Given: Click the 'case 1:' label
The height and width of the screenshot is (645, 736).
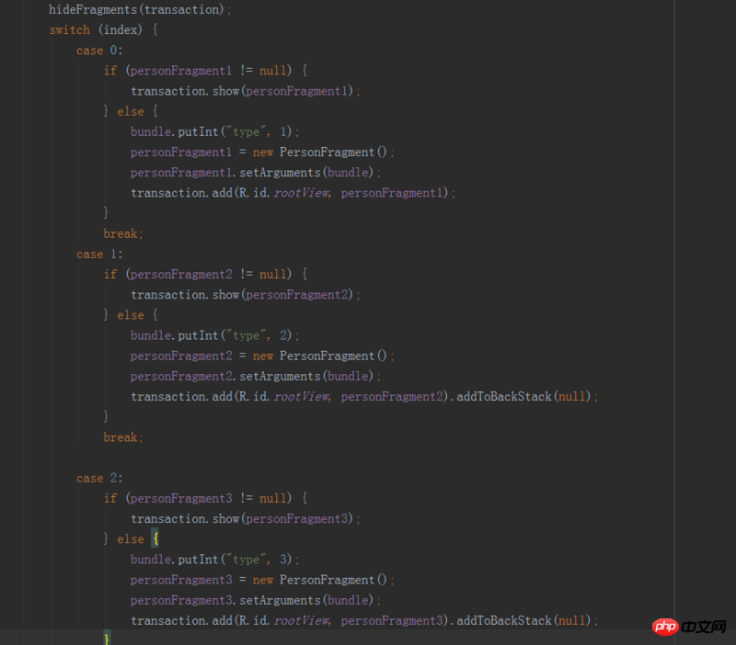Looking at the screenshot, I should click(99, 255).
